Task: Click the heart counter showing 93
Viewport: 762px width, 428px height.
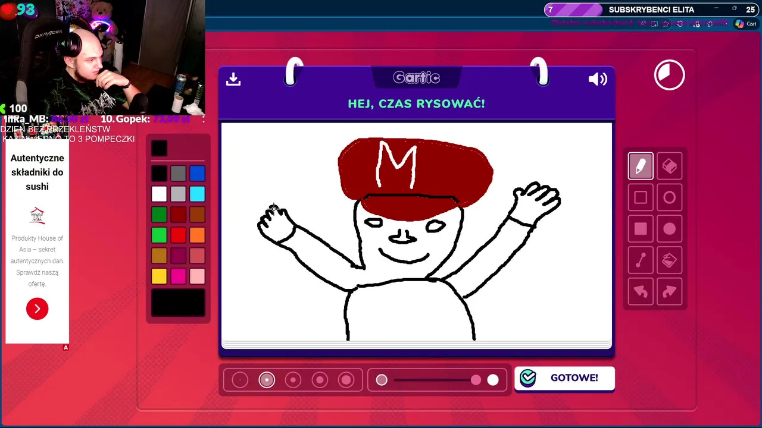Action: pos(18,10)
